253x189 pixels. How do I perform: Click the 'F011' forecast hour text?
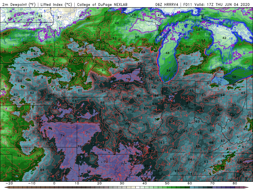pos(188,4)
